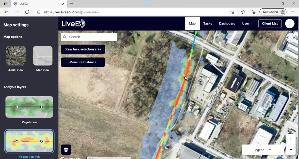Click the locate crosshair icon on map
This screenshot has height=159, width=299.
pos(291,37)
